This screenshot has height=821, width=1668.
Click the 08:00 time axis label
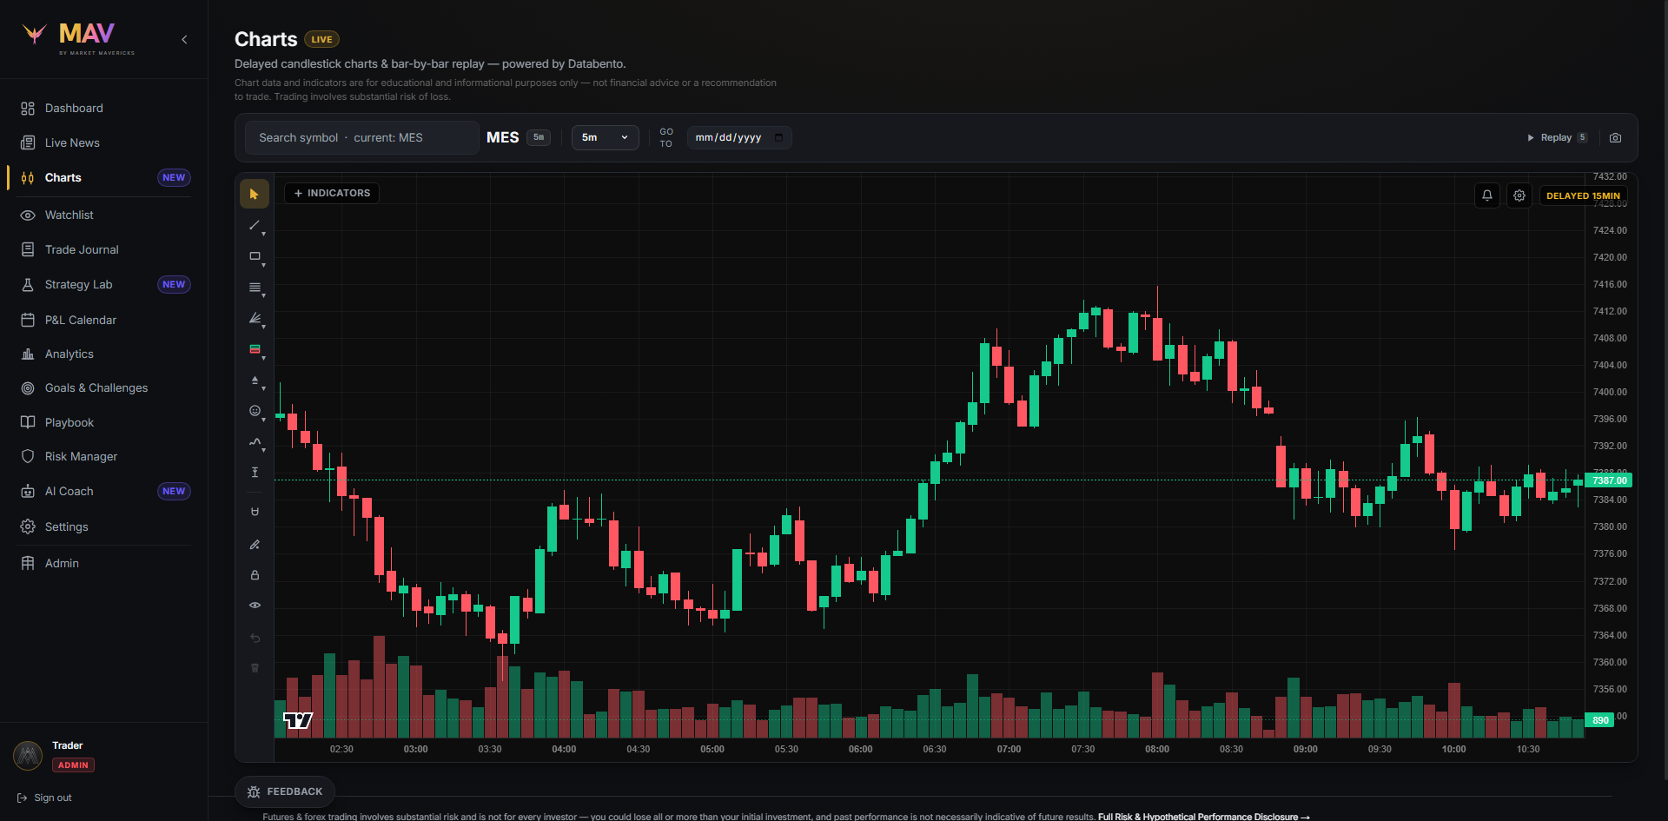point(1157,749)
